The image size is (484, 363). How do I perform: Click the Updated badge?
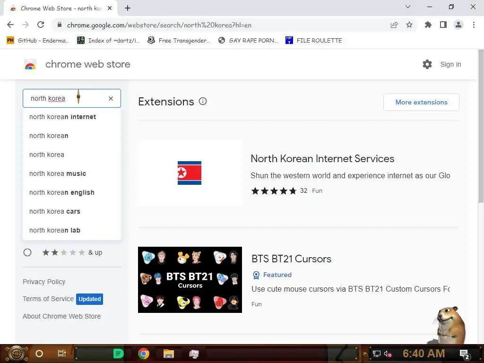click(x=89, y=299)
